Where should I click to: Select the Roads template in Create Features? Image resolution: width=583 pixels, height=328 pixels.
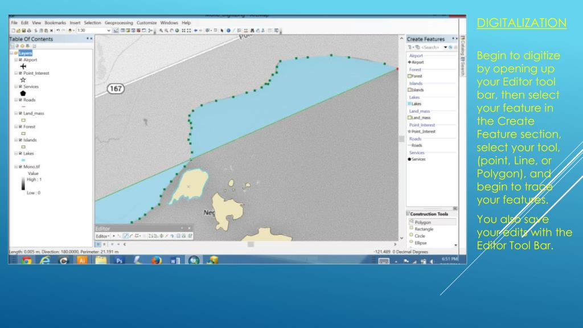click(x=415, y=145)
